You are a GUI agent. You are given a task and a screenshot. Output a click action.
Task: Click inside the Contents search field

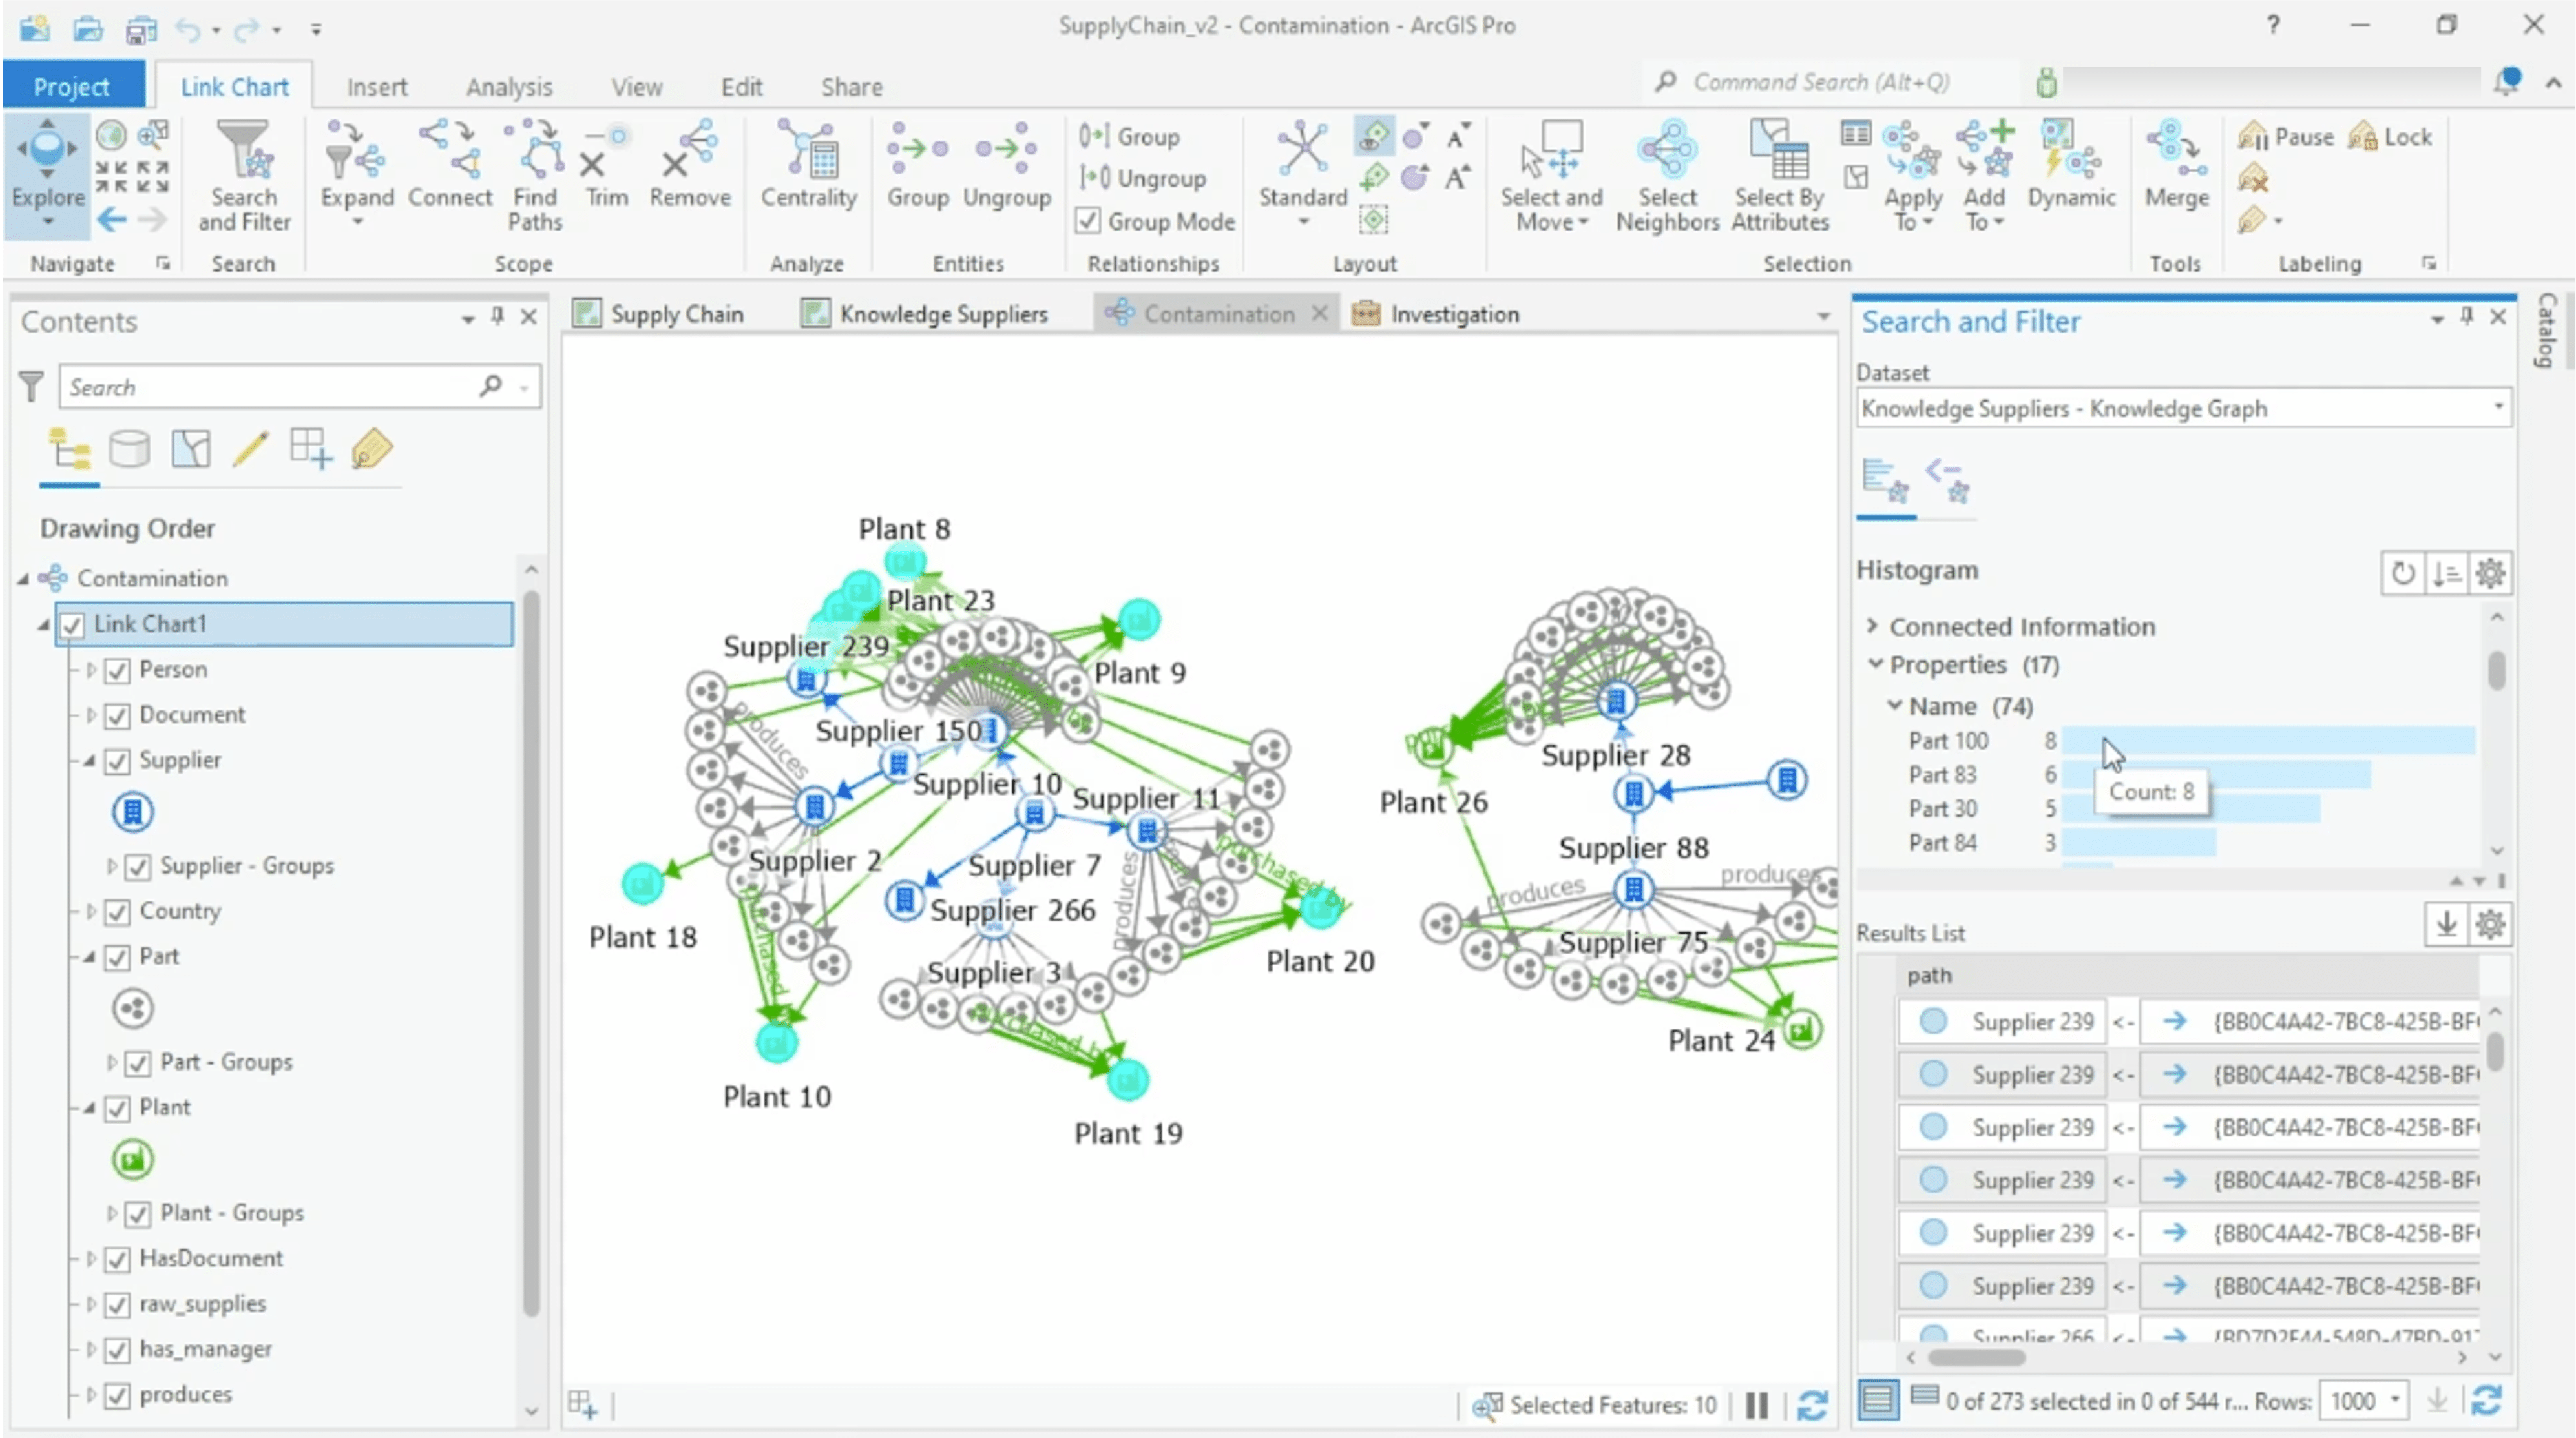pos(270,385)
